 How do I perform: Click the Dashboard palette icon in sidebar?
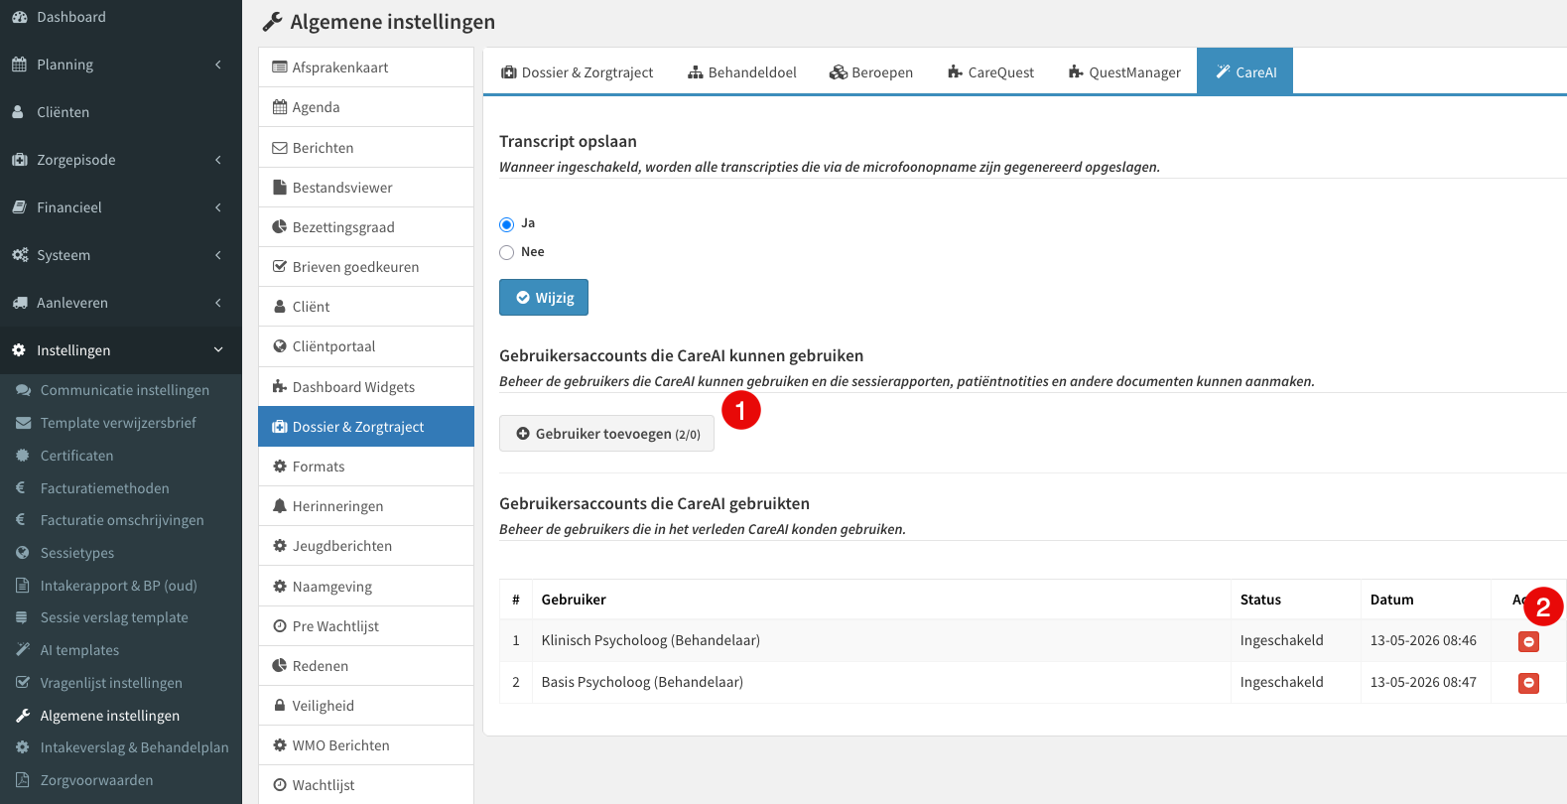[x=19, y=17]
